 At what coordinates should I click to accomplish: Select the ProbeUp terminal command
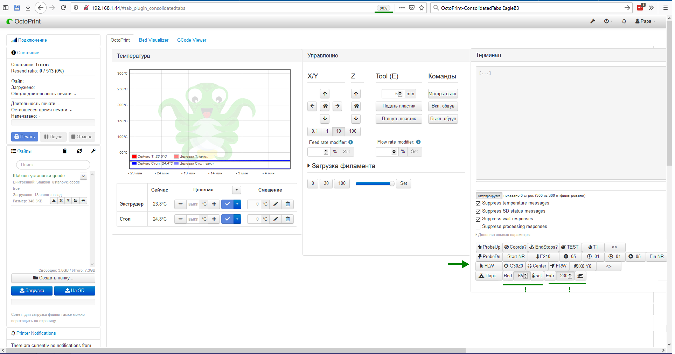coord(489,247)
